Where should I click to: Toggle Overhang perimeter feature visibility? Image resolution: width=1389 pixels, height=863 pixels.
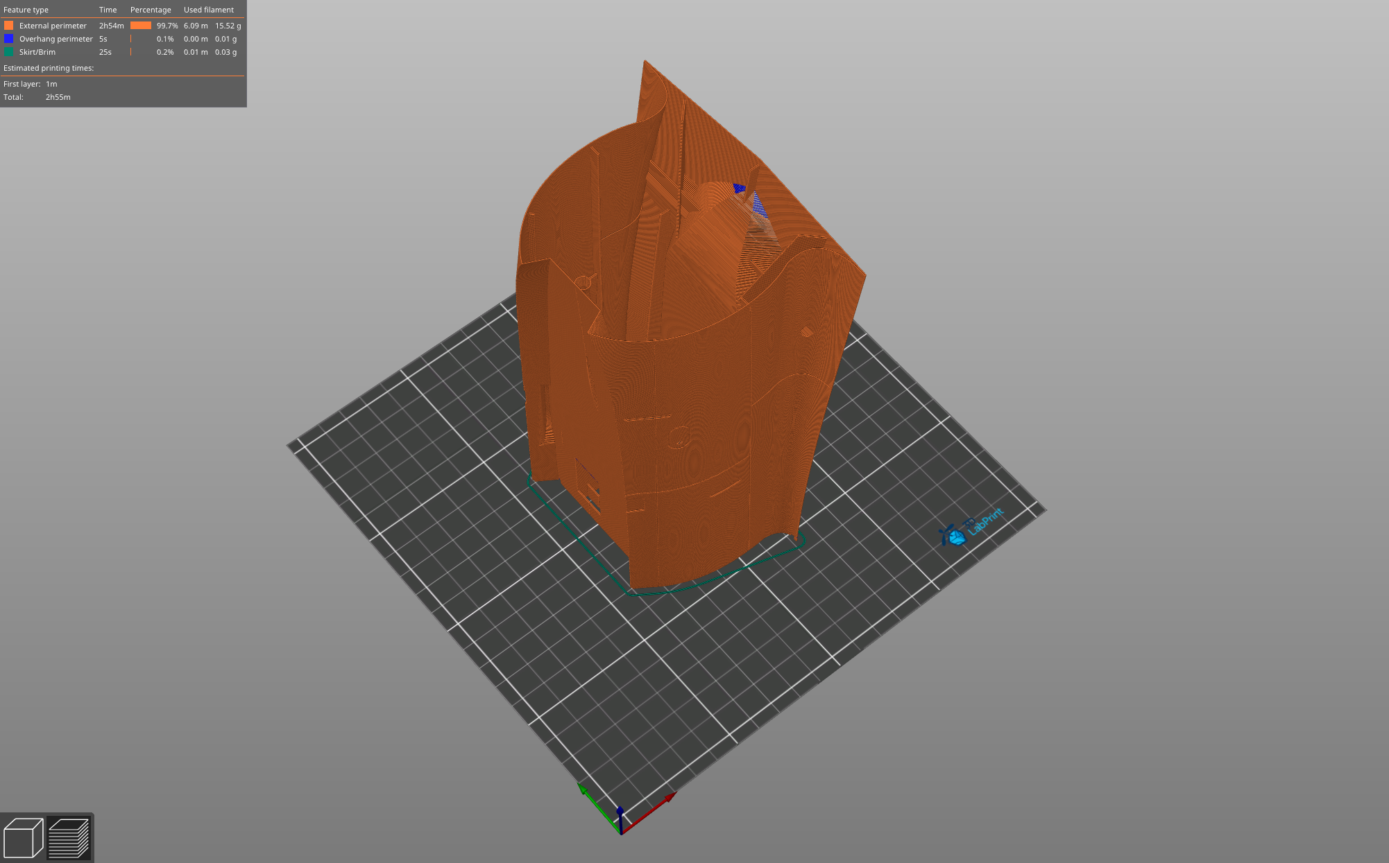[x=56, y=39]
